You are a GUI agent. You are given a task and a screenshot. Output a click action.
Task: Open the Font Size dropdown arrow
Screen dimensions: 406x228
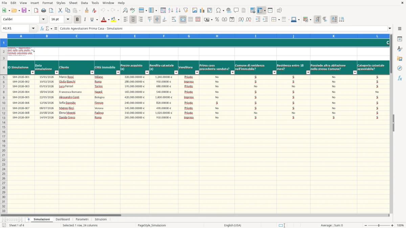click(68, 20)
